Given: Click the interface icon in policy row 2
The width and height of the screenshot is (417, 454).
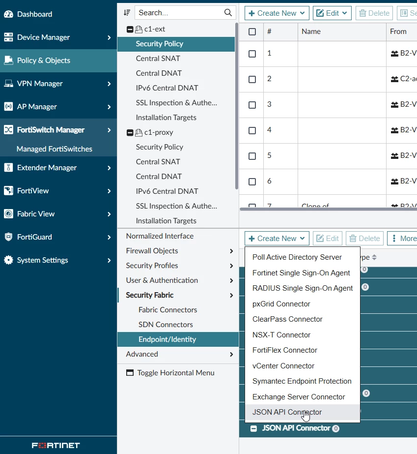Looking at the screenshot, I should [394, 79].
